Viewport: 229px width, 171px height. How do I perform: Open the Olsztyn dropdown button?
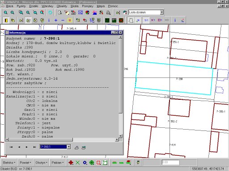click(x=41, y=163)
